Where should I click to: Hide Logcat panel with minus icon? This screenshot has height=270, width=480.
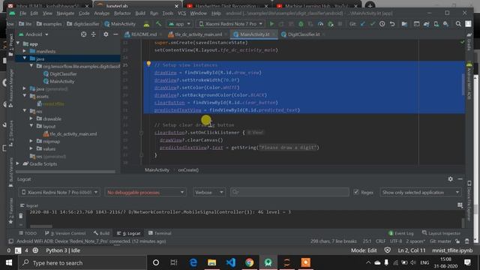[x=460, y=179]
